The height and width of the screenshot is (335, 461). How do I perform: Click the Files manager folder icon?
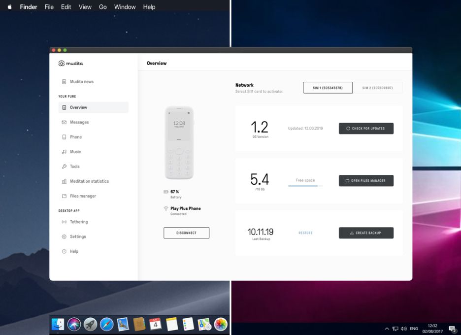point(64,196)
